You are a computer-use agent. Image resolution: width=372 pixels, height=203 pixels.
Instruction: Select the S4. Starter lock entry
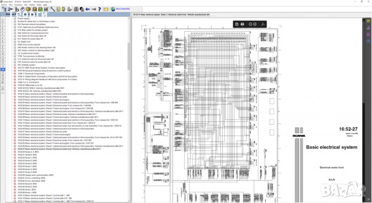tap(24, 41)
